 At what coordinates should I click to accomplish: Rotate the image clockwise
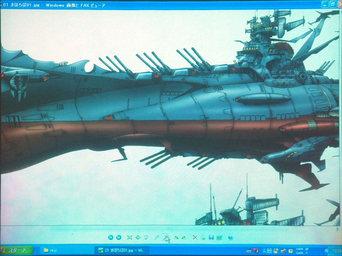tap(176, 237)
